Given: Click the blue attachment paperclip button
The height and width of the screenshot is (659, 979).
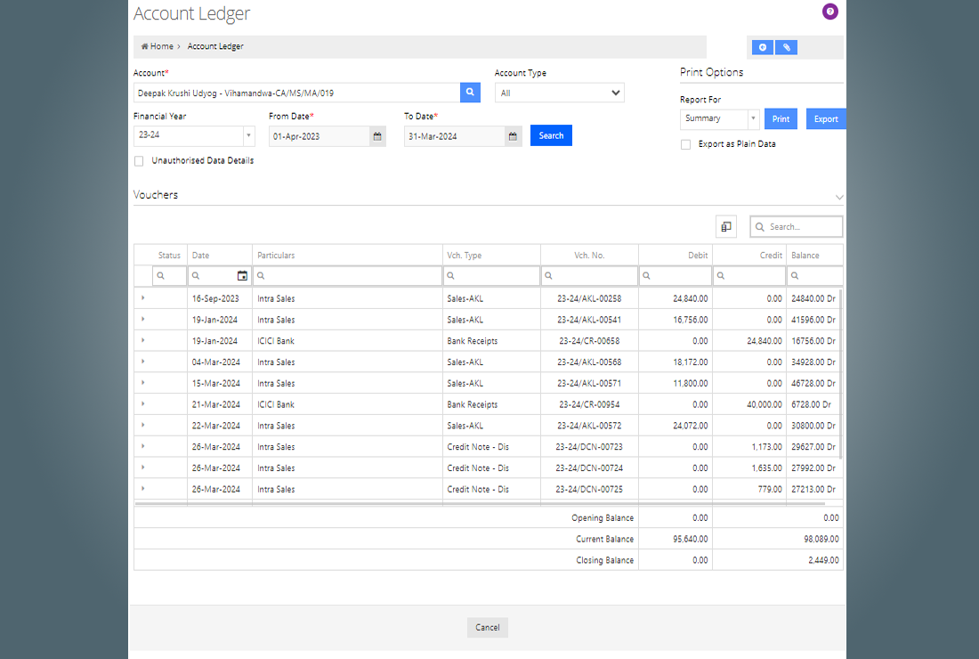Looking at the screenshot, I should [786, 47].
